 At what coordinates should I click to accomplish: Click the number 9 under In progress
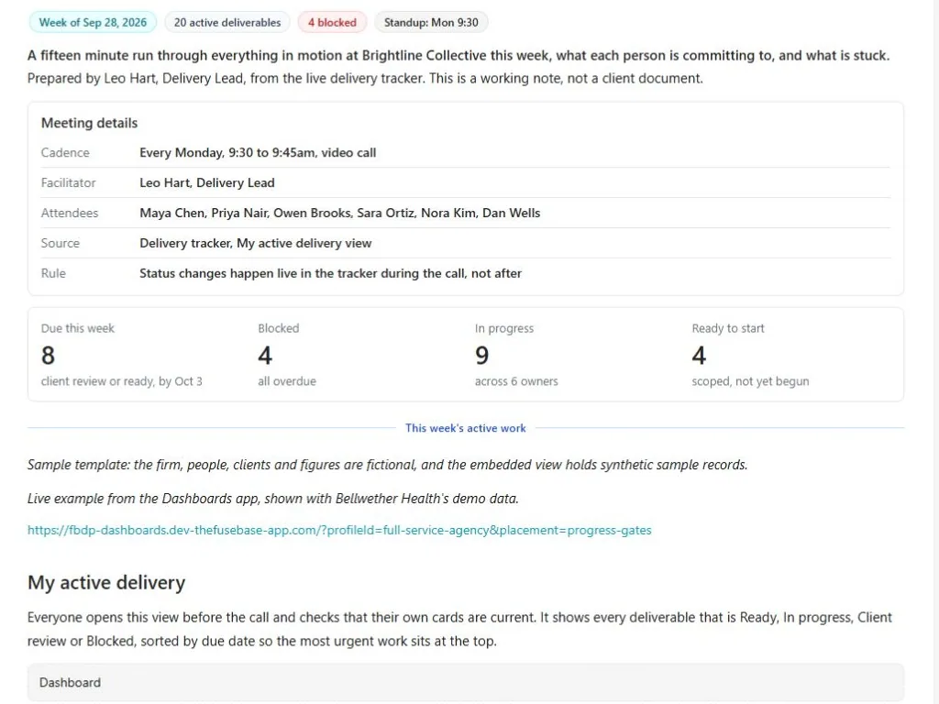[x=482, y=356]
